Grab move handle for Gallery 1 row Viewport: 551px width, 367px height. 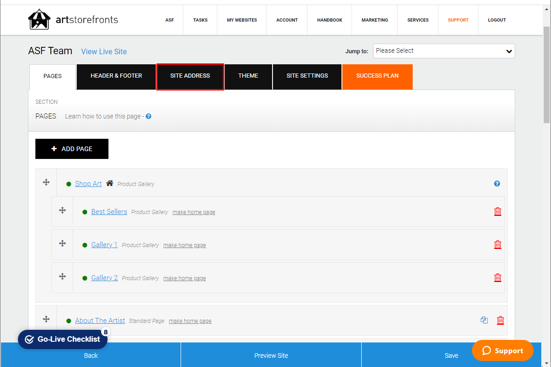pyautogui.click(x=62, y=243)
